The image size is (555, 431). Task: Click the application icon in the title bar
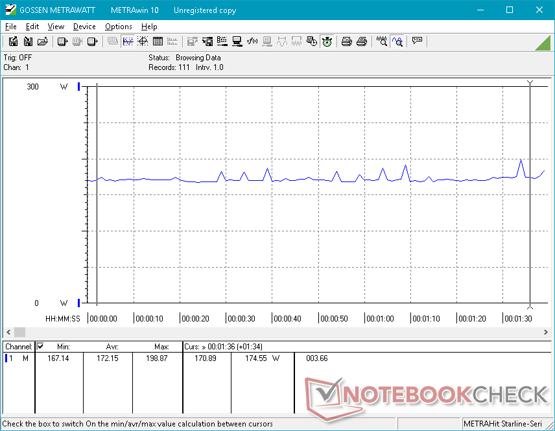point(10,10)
